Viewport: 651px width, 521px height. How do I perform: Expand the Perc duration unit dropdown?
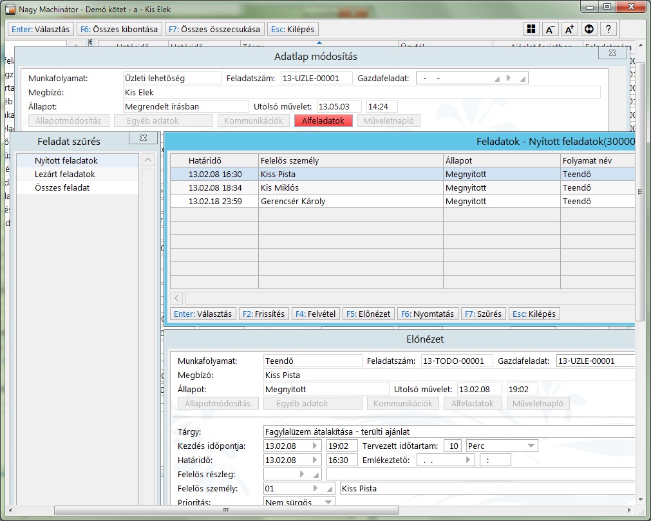pyautogui.click(x=531, y=446)
